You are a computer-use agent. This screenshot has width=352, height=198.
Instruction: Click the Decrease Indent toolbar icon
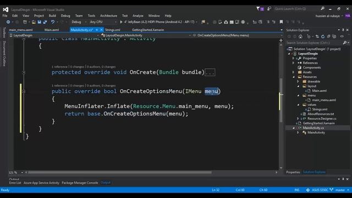pyautogui.click(x=268, y=22)
